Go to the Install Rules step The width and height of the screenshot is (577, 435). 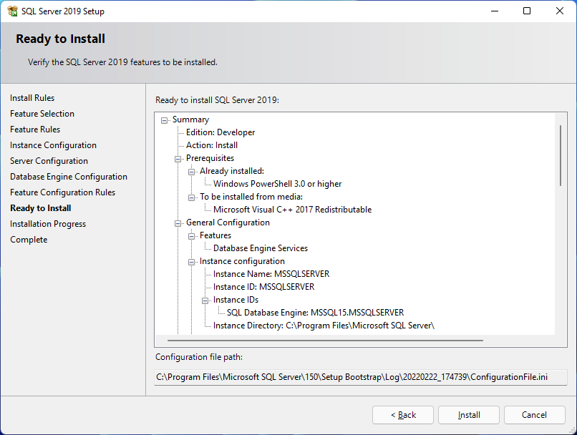point(32,98)
